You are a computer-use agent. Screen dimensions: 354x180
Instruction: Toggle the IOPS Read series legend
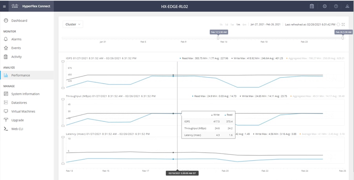pos(204,58)
